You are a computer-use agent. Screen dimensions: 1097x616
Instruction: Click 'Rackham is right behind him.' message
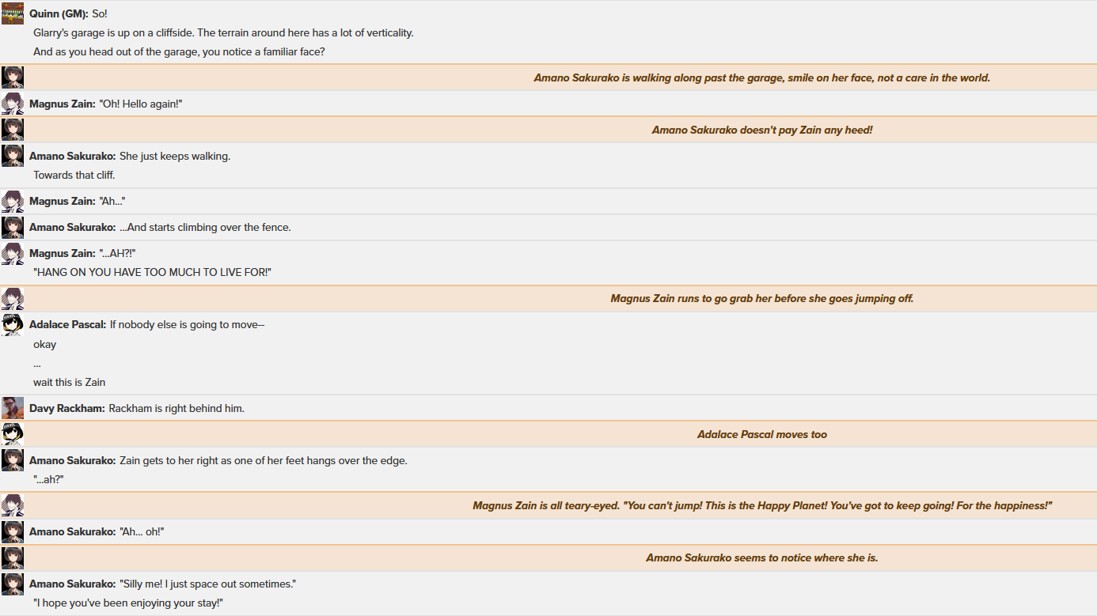[x=177, y=408]
